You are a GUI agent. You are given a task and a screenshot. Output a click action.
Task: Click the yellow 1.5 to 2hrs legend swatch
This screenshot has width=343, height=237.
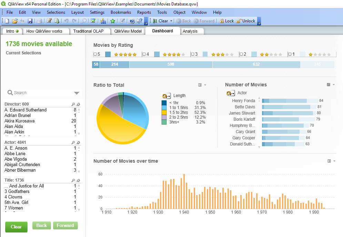(x=164, y=112)
